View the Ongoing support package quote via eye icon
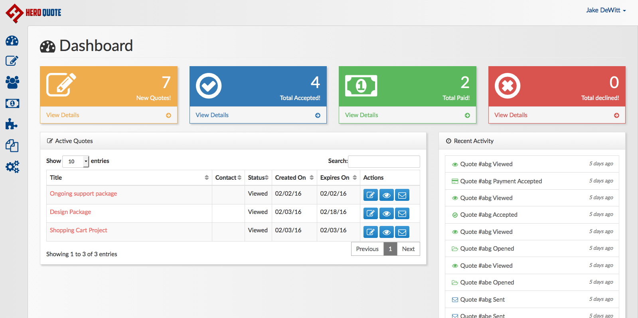The image size is (638, 318). tap(386, 195)
